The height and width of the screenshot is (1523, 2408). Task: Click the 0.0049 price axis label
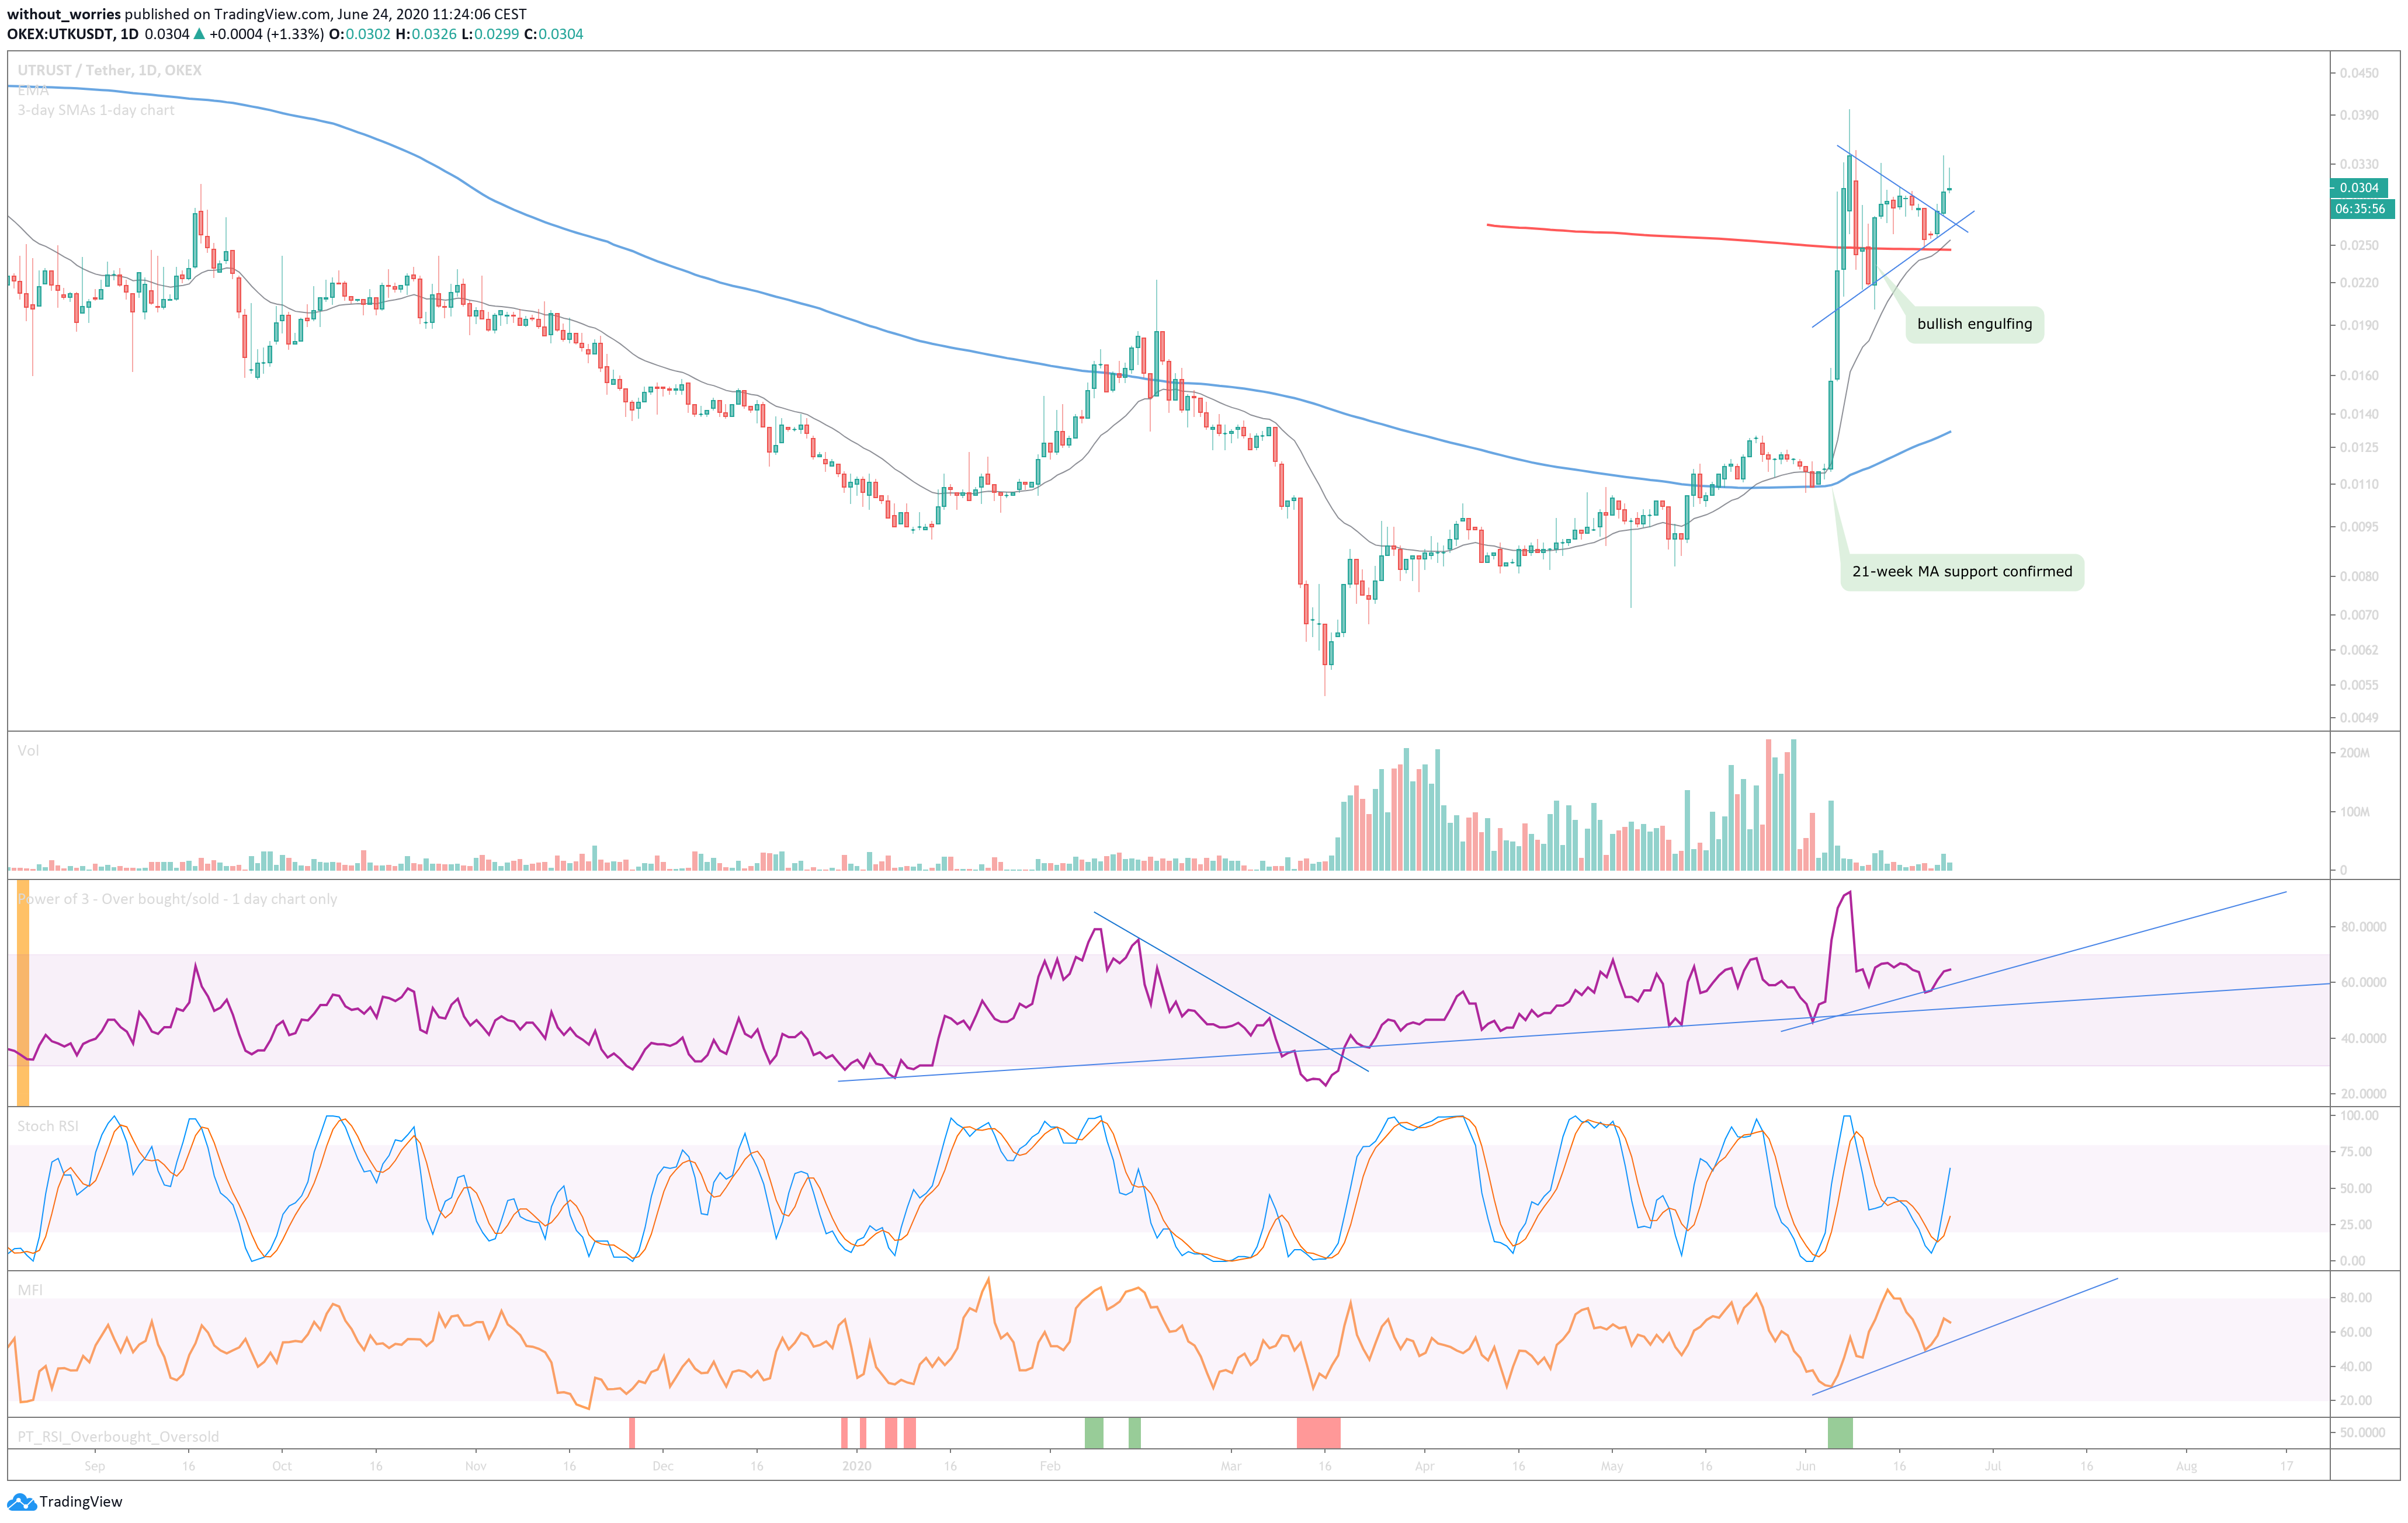pos(2359,718)
